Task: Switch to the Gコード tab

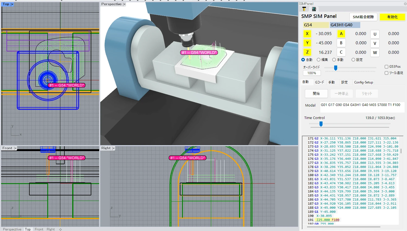Action: pos(320,82)
